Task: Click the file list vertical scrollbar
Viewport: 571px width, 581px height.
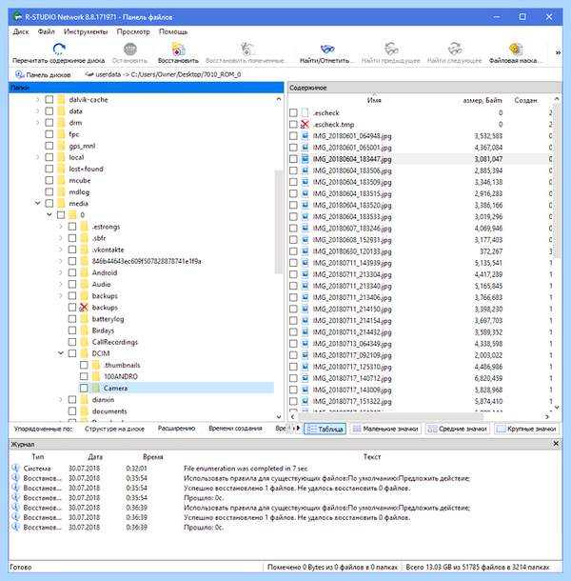Action: click(556, 180)
